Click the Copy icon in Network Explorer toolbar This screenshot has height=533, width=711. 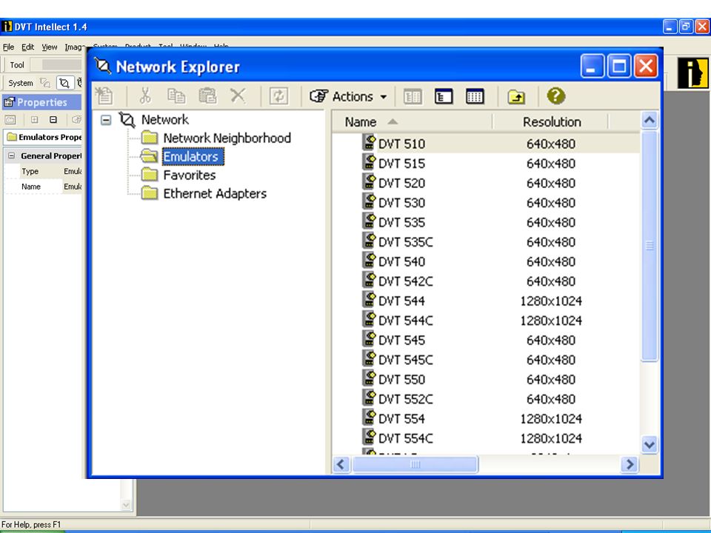click(176, 96)
